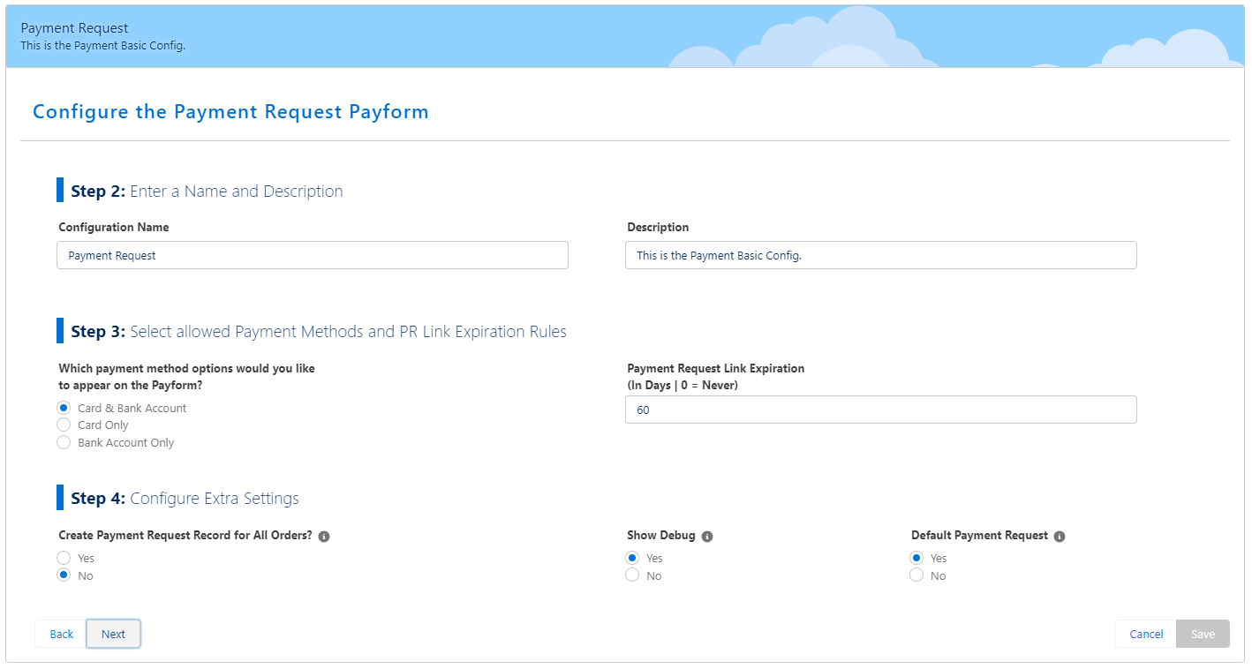
Task: Click the Payment Request header title
Action: coord(75,28)
